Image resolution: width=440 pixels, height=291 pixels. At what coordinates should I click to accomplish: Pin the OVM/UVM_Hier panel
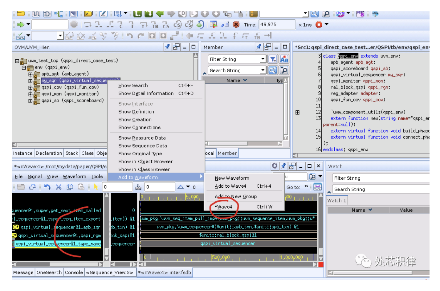point(167,47)
